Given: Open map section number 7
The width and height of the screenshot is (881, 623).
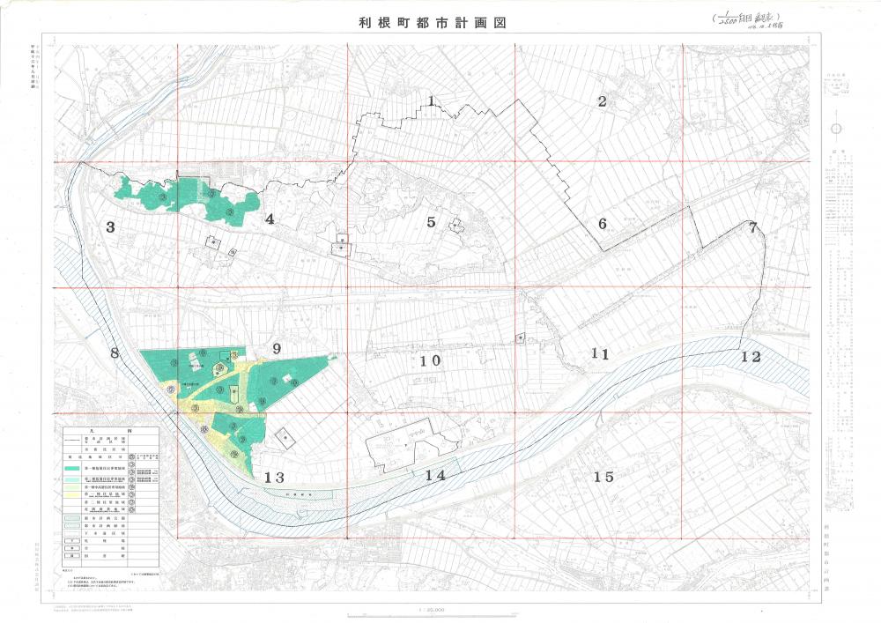Looking at the screenshot, I should pyautogui.click(x=753, y=227).
